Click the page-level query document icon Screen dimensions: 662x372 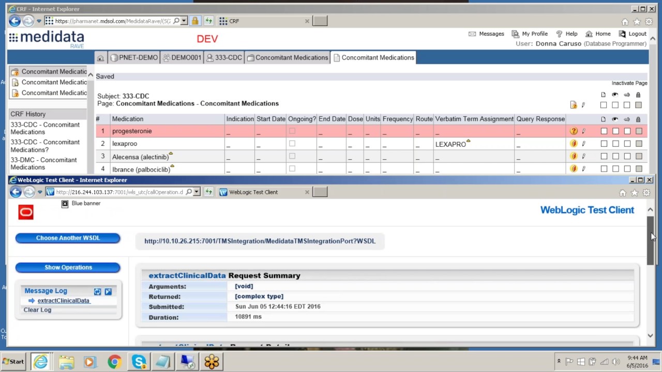click(574, 105)
